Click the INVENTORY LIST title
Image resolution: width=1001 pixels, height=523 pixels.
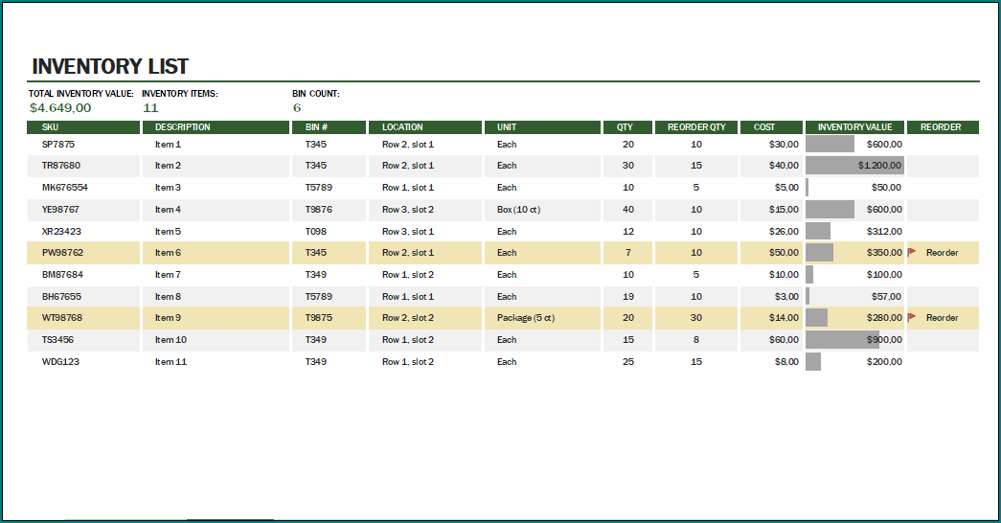click(110, 67)
